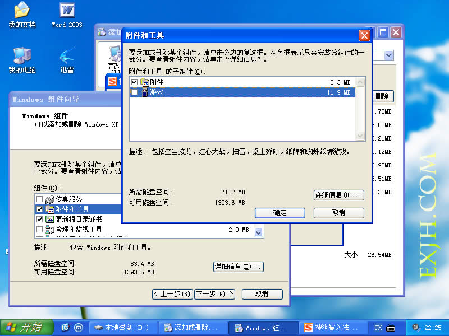Click 取消 in the 附件和工具 dialog
Viewport: 449px width, 336px height.
pyautogui.click(x=339, y=213)
